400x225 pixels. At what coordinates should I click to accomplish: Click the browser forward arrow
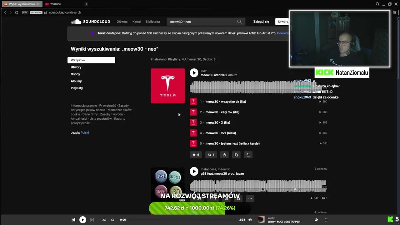[11, 12]
